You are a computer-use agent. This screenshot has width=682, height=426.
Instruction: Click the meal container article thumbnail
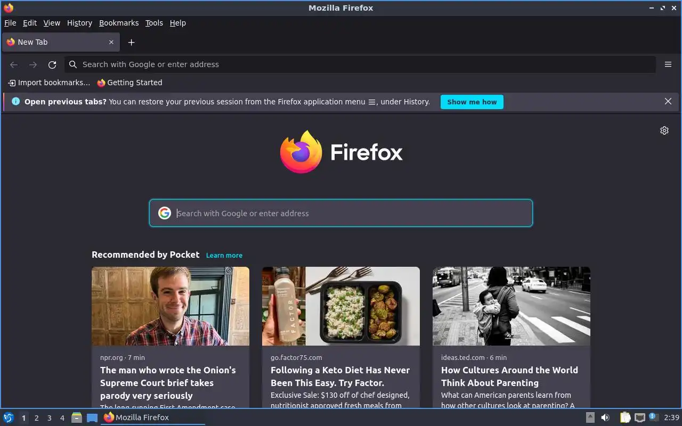click(341, 306)
